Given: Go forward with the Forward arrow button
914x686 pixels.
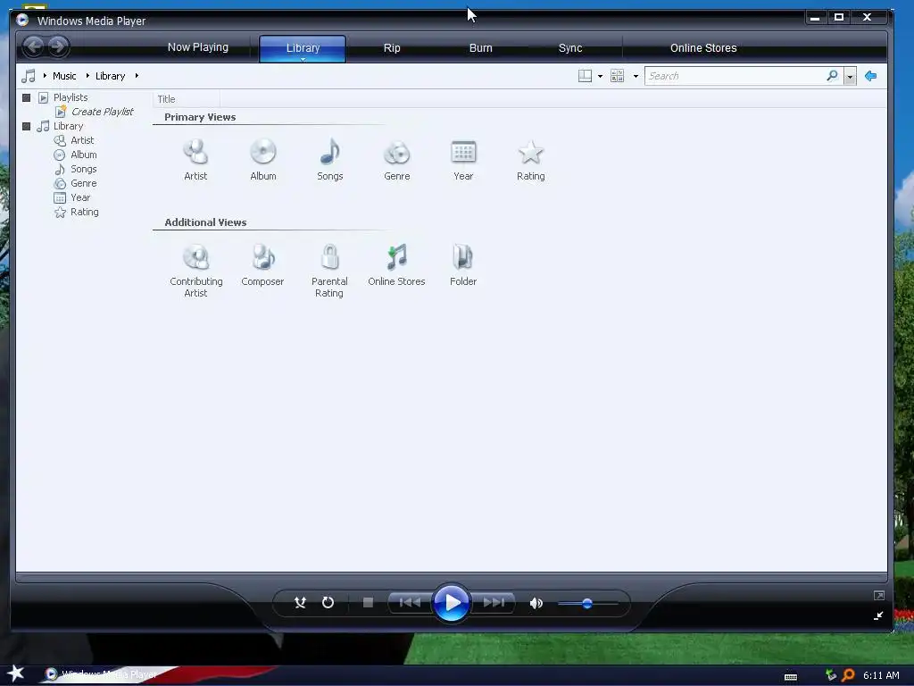Looking at the screenshot, I should pyautogui.click(x=58, y=46).
